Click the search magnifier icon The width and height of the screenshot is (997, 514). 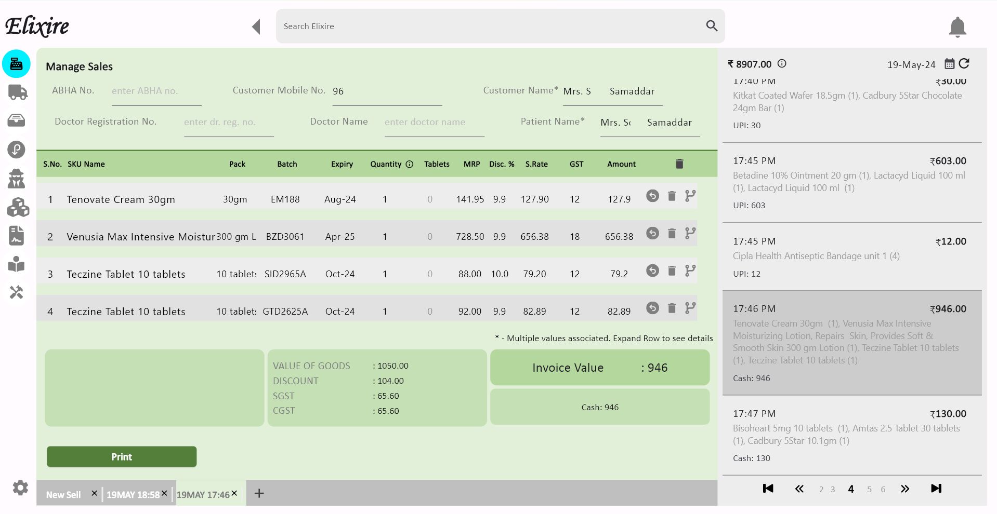tap(712, 26)
